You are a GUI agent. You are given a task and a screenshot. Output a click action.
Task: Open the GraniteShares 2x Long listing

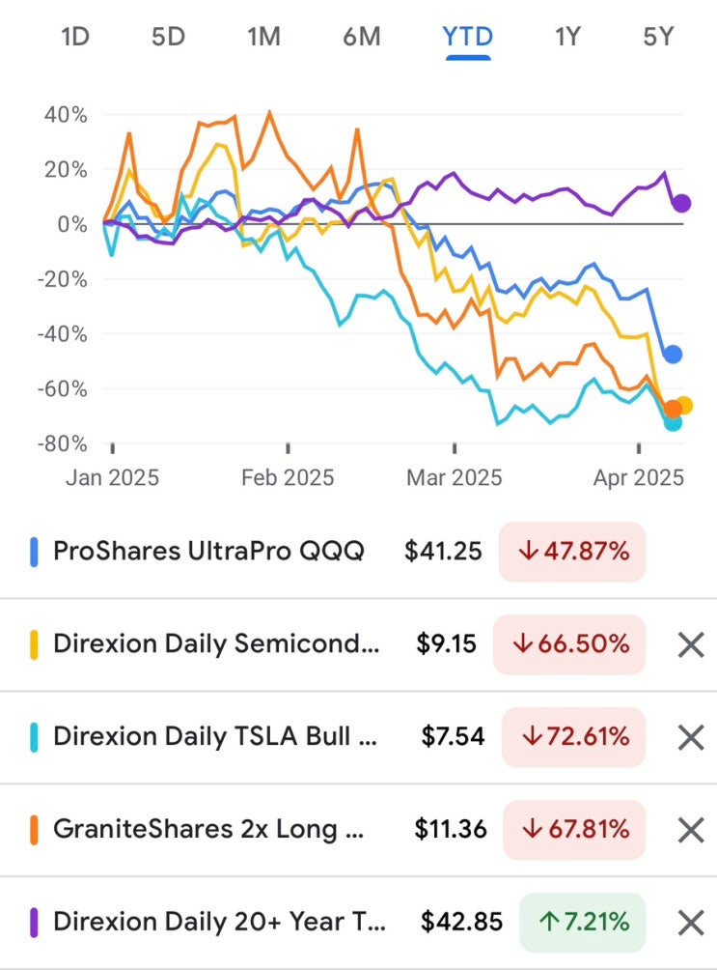click(208, 830)
